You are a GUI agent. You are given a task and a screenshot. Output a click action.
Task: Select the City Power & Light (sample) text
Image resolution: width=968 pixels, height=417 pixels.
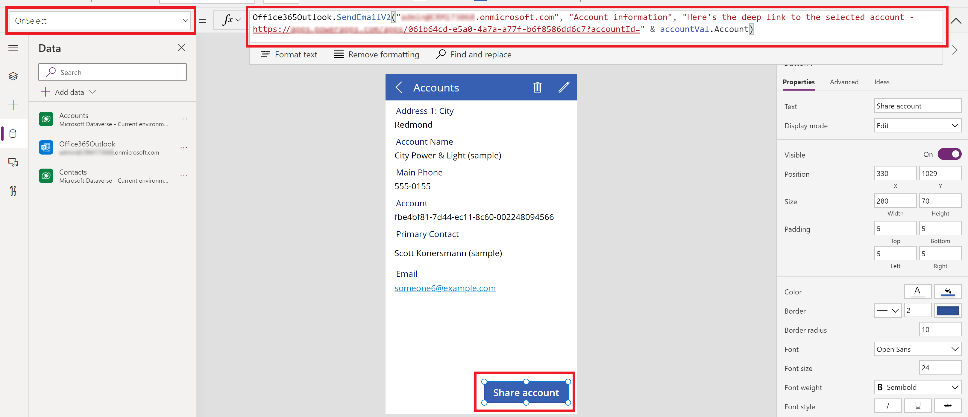coord(447,155)
